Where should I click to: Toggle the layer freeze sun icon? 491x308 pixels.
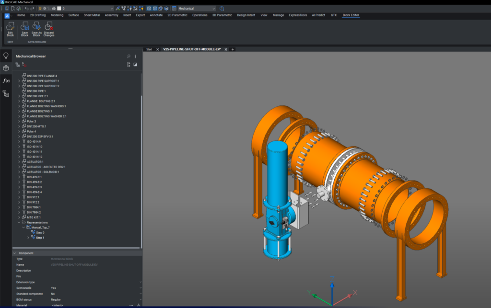45,9
